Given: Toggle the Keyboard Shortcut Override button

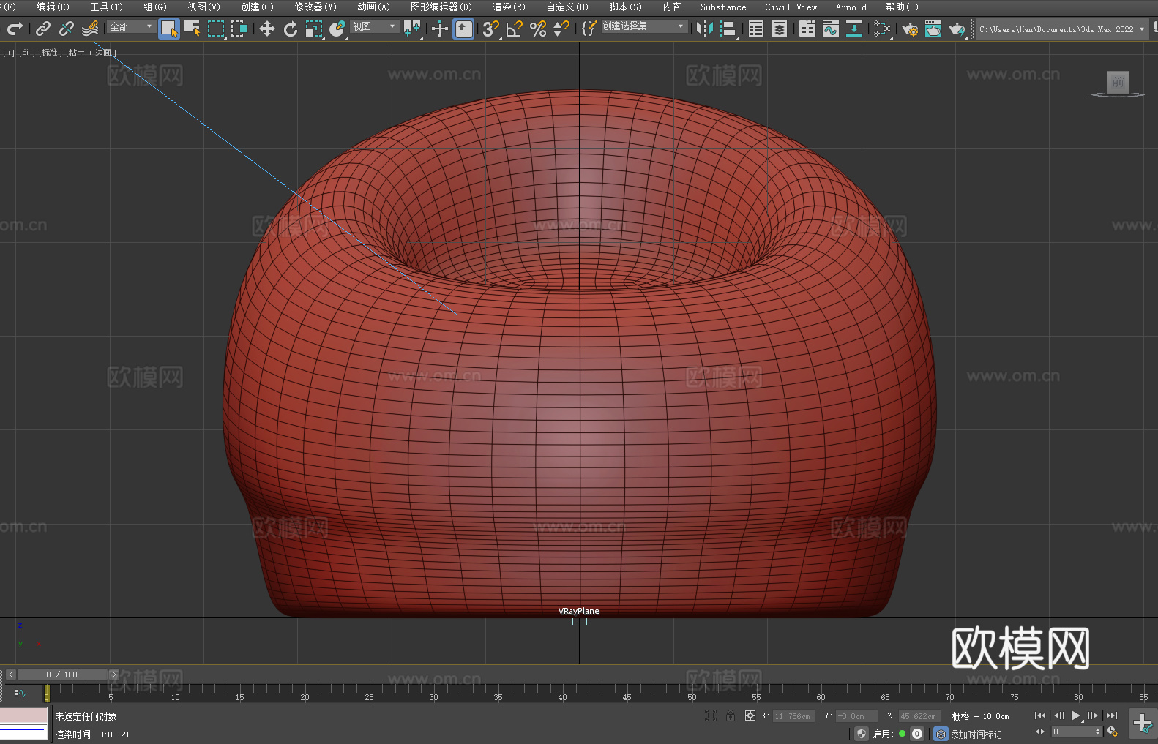Looking at the screenshot, I should tap(463, 29).
